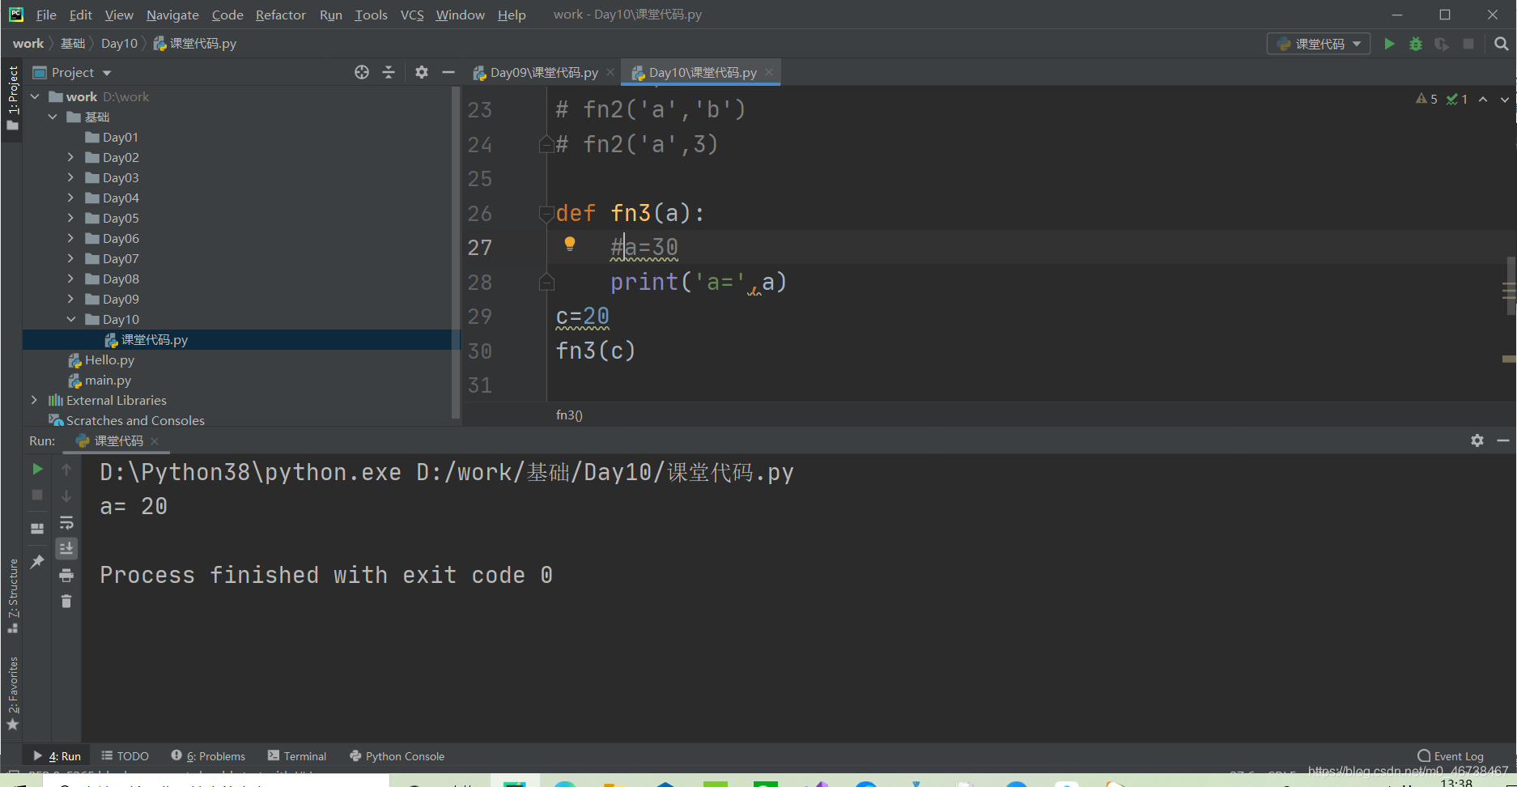Screen dimensions: 1517x787
Task: Click the stop icon in top toolbar
Action: tap(1468, 44)
